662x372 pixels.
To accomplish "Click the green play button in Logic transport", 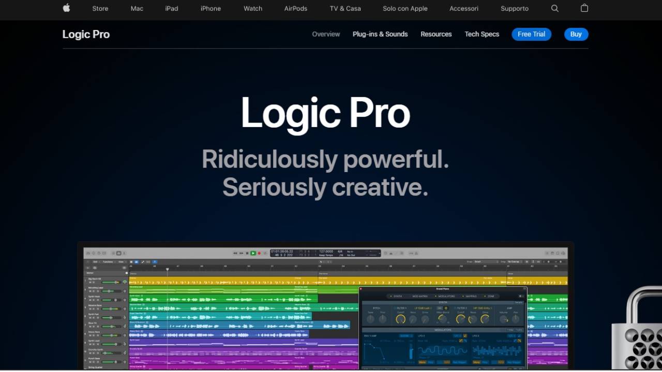I will (253, 253).
